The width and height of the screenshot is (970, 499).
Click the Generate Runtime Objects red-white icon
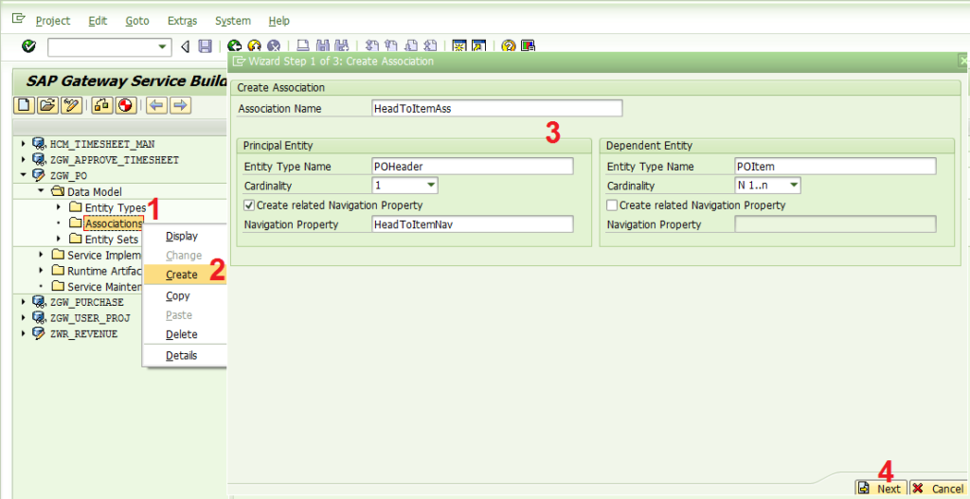coord(125,105)
